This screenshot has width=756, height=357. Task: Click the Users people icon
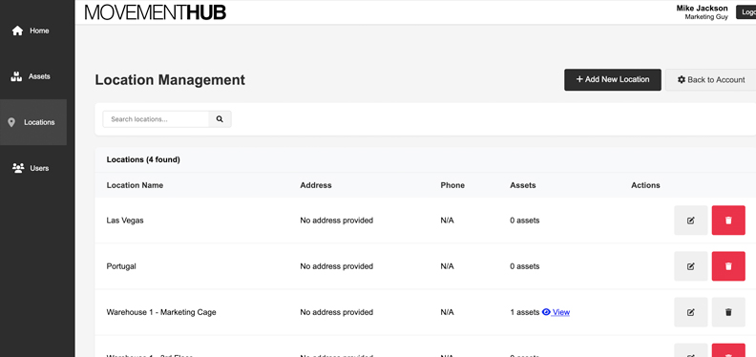pos(18,168)
